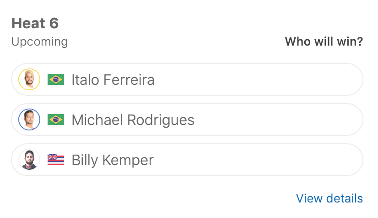Click the "Who will win?" prompt
The width and height of the screenshot is (378, 218).
tap(324, 42)
